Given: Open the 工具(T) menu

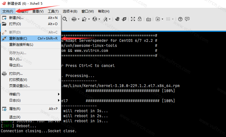Looking at the screenshot, I should click(x=53, y=11).
